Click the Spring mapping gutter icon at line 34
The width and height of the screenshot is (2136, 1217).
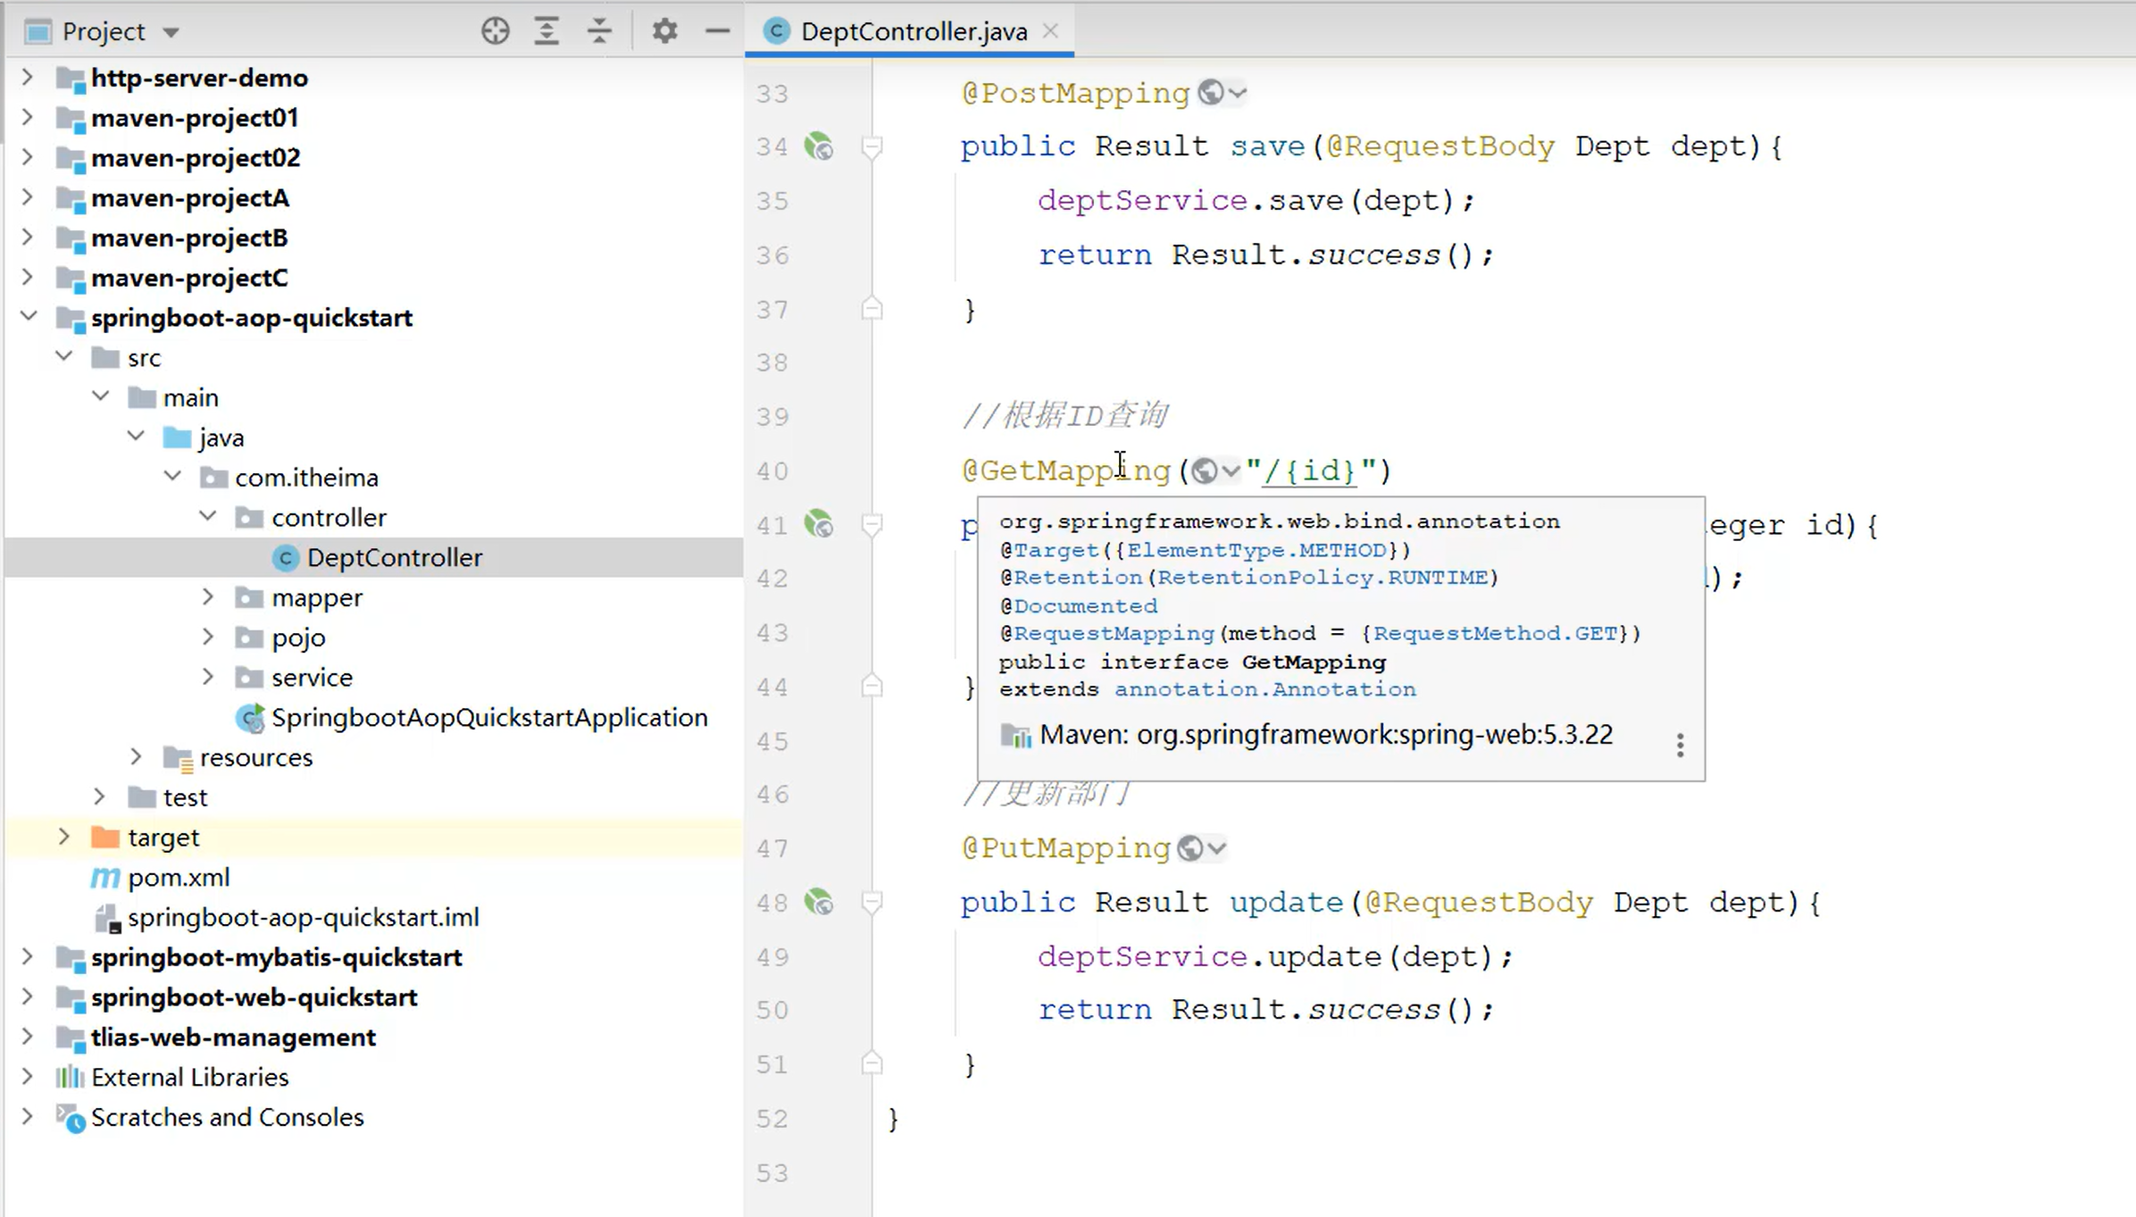click(819, 147)
